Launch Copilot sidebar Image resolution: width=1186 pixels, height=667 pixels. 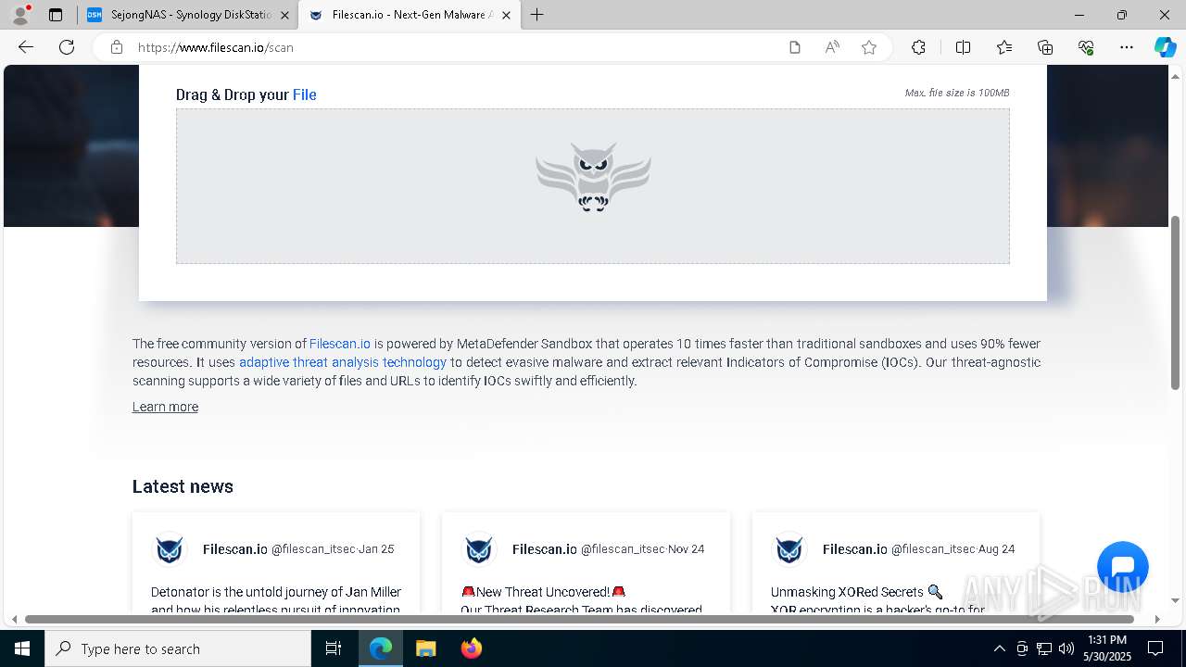tap(1165, 47)
